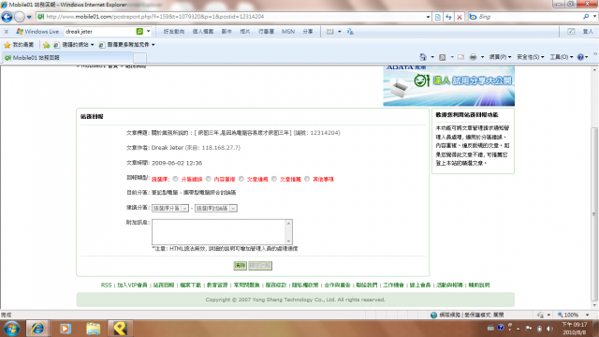Viewport: 599px width, 337px height.
Task: Click Internet Explorer taskbar icon
Action: 37,329
